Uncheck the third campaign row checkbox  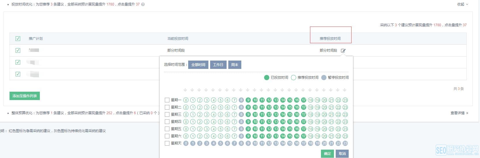point(18,74)
